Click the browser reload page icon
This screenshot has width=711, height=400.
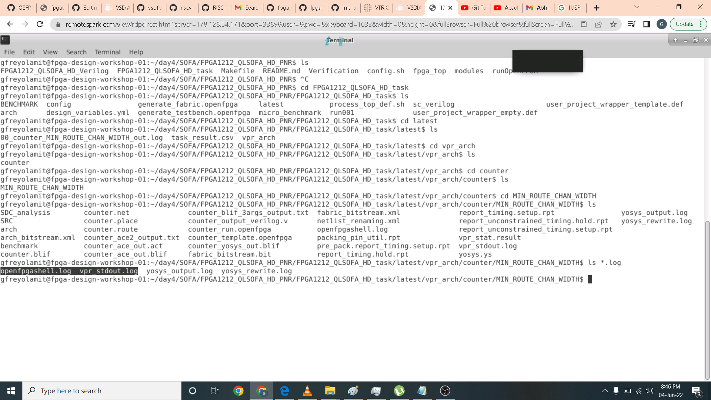[40, 24]
